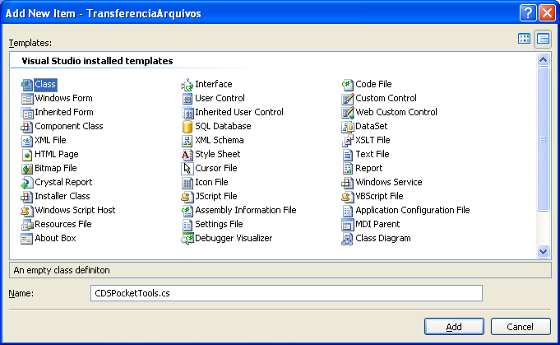Screen dimensions: 560x345
Task: Select the "SQL Database" label text
Action: [223, 126]
